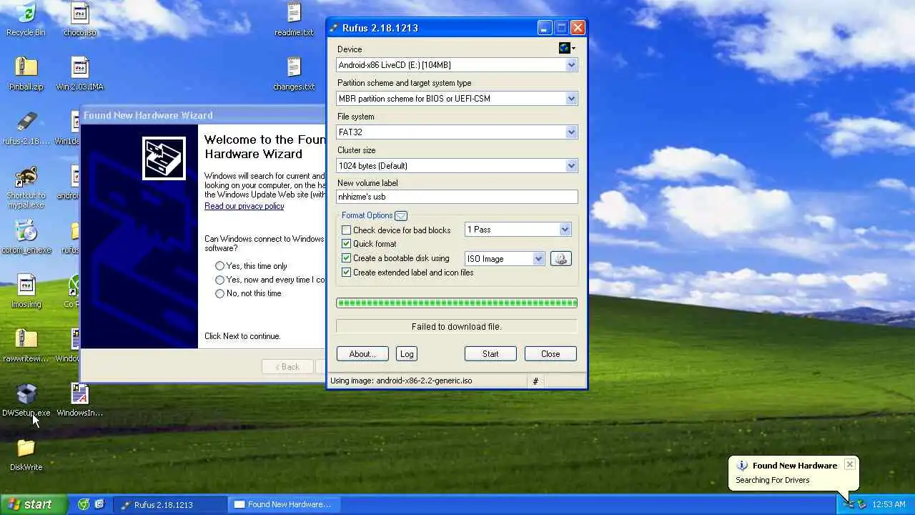Select the Win 2.03.IMA desktop file
Image resolution: width=915 pixels, height=515 pixels.
tap(80, 74)
